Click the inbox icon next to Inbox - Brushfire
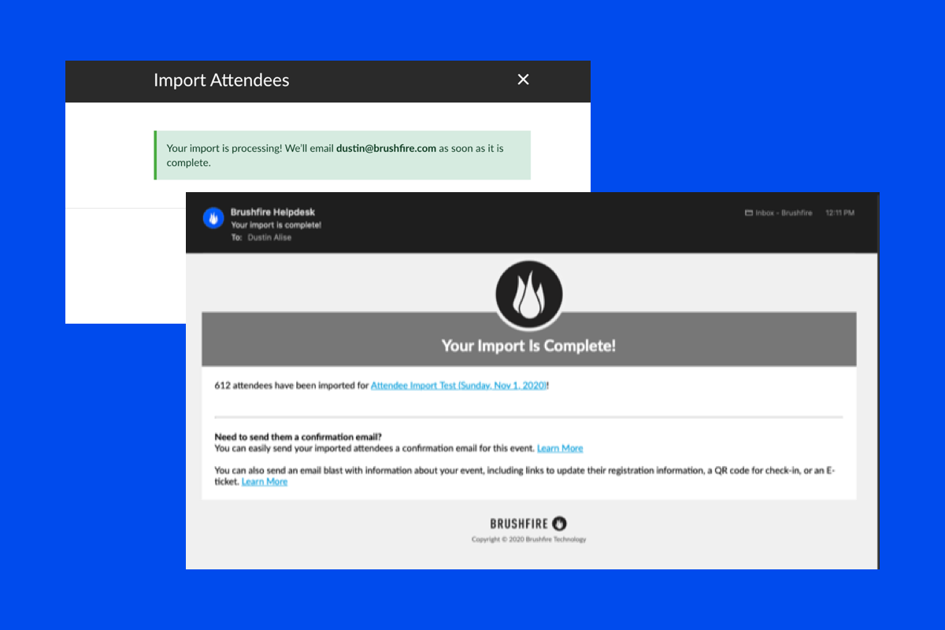This screenshot has width=945, height=630. tap(748, 213)
